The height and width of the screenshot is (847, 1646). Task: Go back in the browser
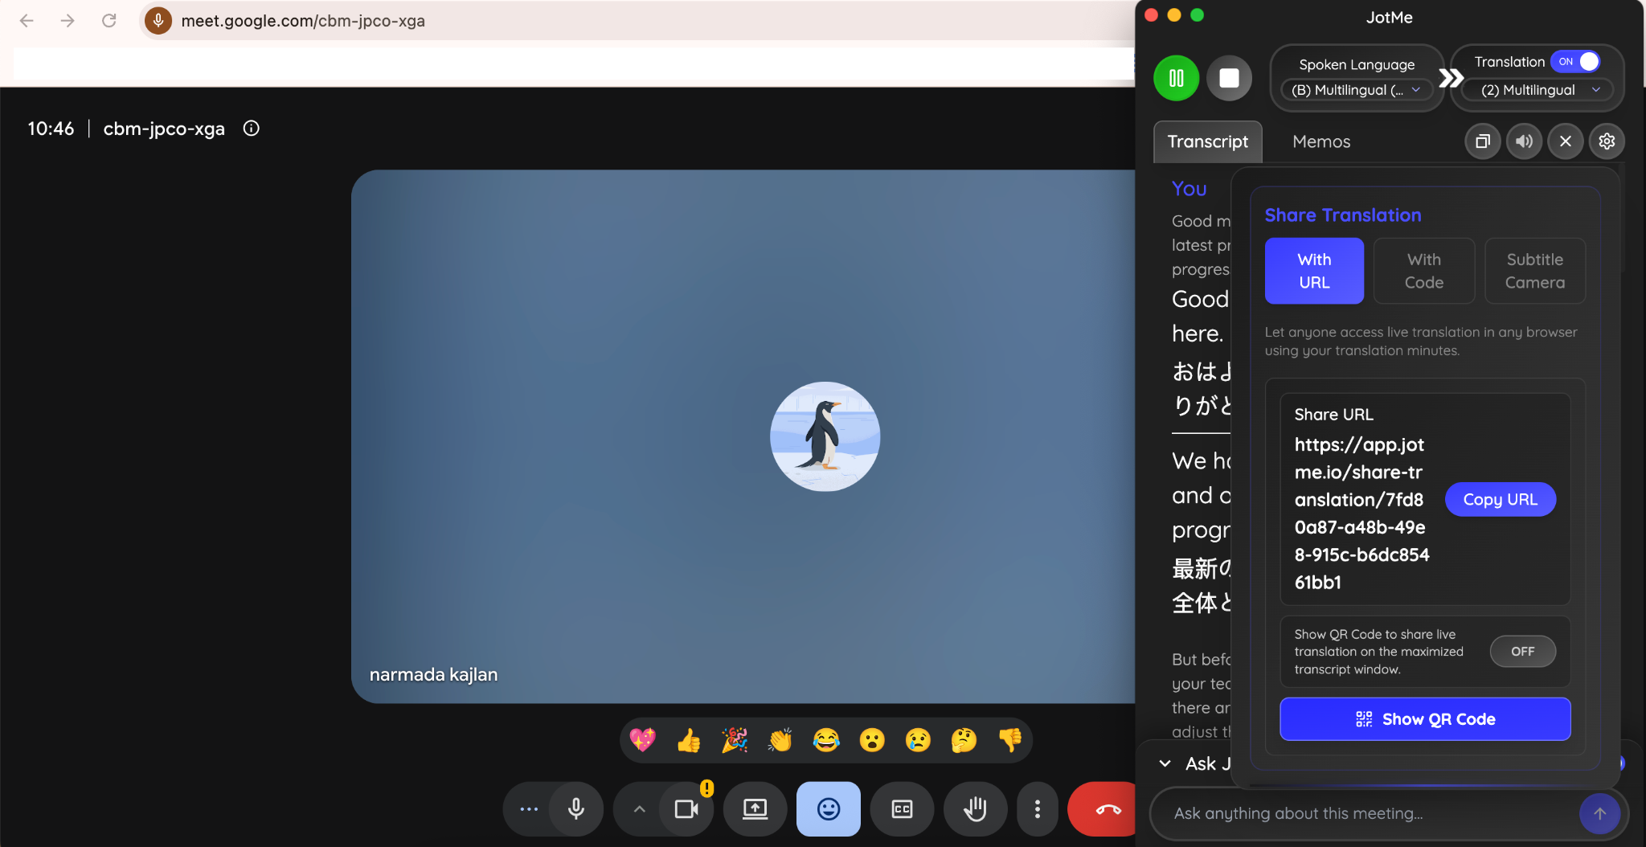tap(27, 21)
